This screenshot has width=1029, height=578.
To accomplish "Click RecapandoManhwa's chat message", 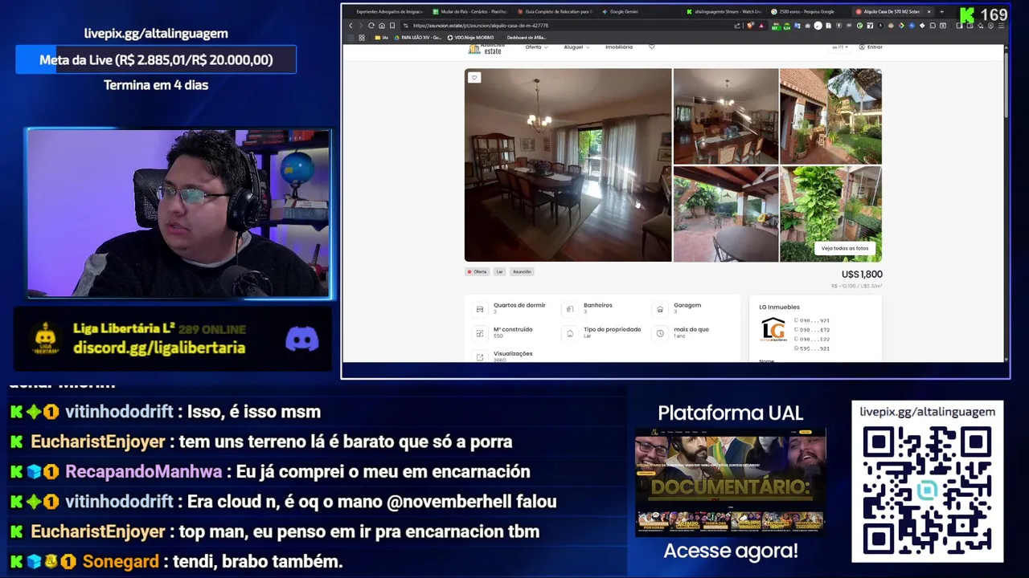I will click(270, 472).
